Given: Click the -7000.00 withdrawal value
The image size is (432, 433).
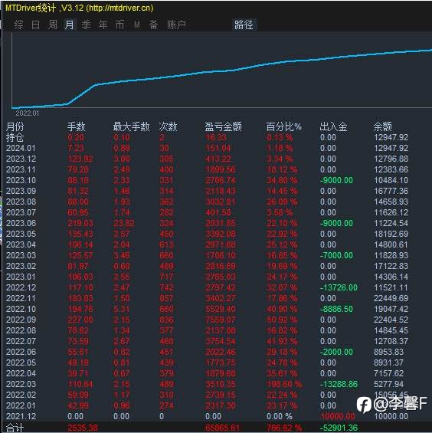Looking at the screenshot, I should 336,255.
